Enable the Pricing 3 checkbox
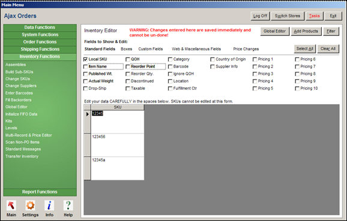Screen dimensions: 347x221 255,74
